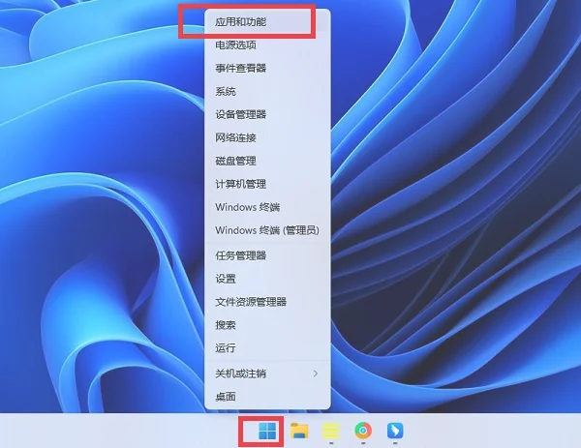Select the 系统 menu entry
Screen dimensions: 581x448
(x=267, y=91)
